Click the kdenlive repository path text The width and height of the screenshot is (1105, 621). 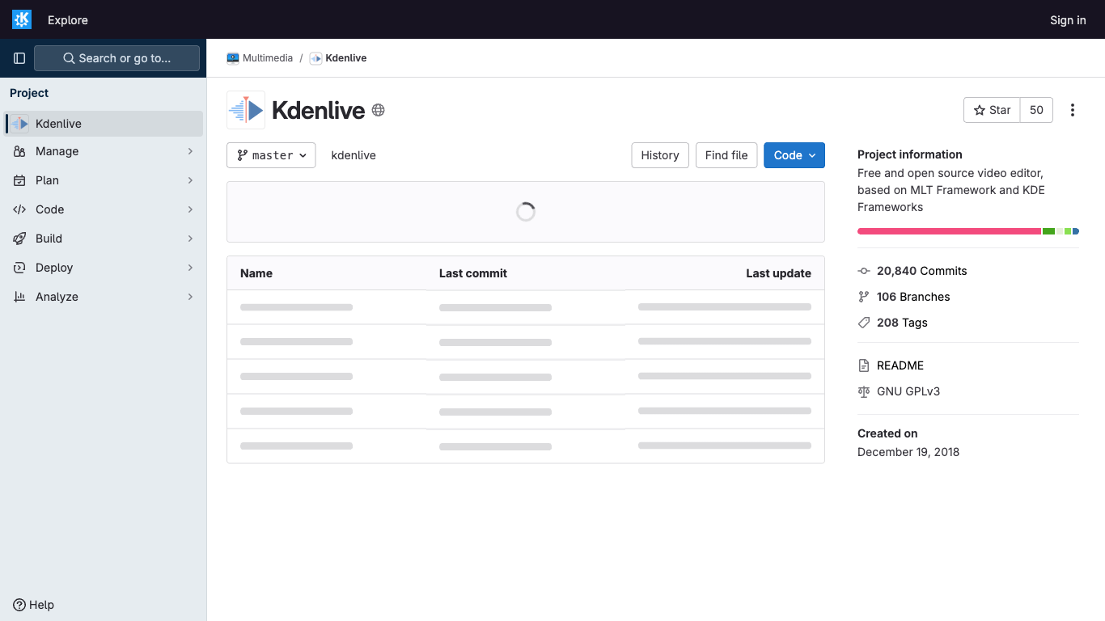[x=354, y=155]
